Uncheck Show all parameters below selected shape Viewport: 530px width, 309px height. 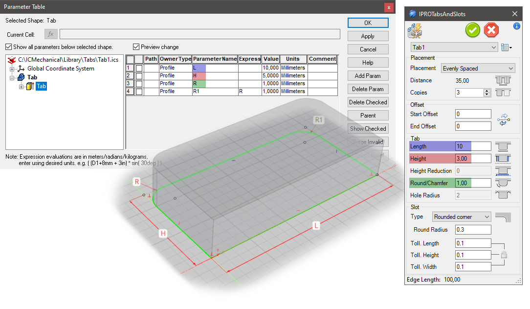pyautogui.click(x=8, y=47)
